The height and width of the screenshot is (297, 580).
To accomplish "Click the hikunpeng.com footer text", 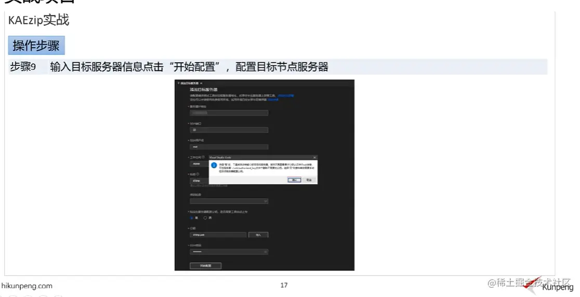I will point(27,286).
